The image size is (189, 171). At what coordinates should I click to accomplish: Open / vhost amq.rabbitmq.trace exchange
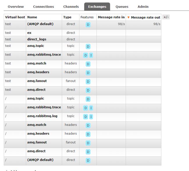tap(44, 107)
